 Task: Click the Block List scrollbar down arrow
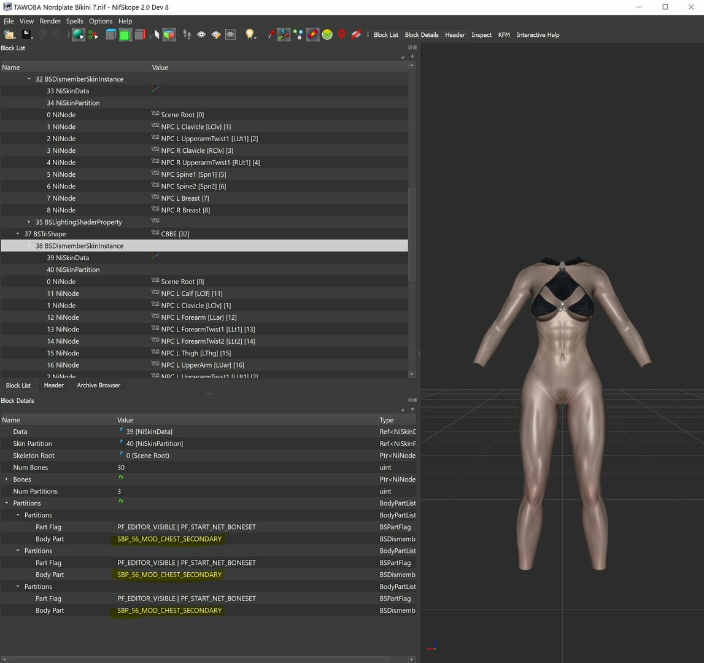(x=412, y=374)
